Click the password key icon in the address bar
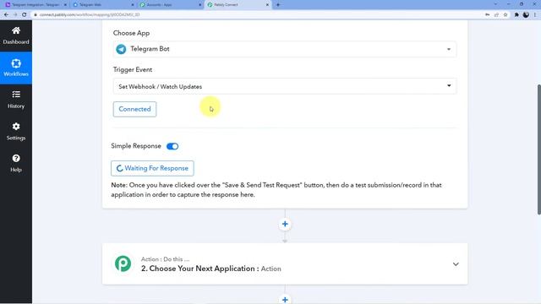 click(487, 15)
